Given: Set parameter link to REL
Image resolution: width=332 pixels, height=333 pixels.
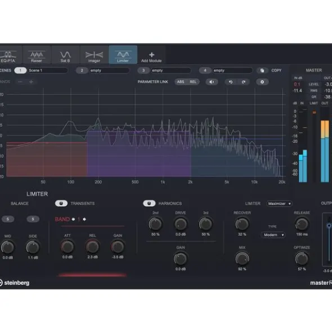Looking at the screenshot, I should 193,82.
